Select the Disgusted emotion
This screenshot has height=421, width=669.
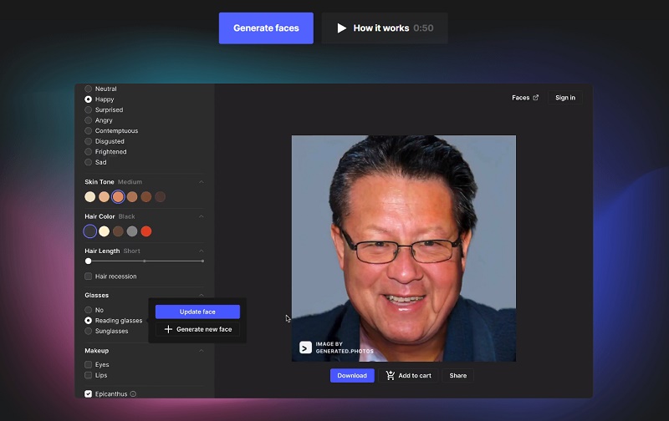tap(89, 141)
